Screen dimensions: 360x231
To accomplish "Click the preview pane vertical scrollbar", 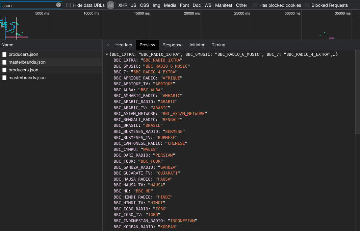I will 358,92.
